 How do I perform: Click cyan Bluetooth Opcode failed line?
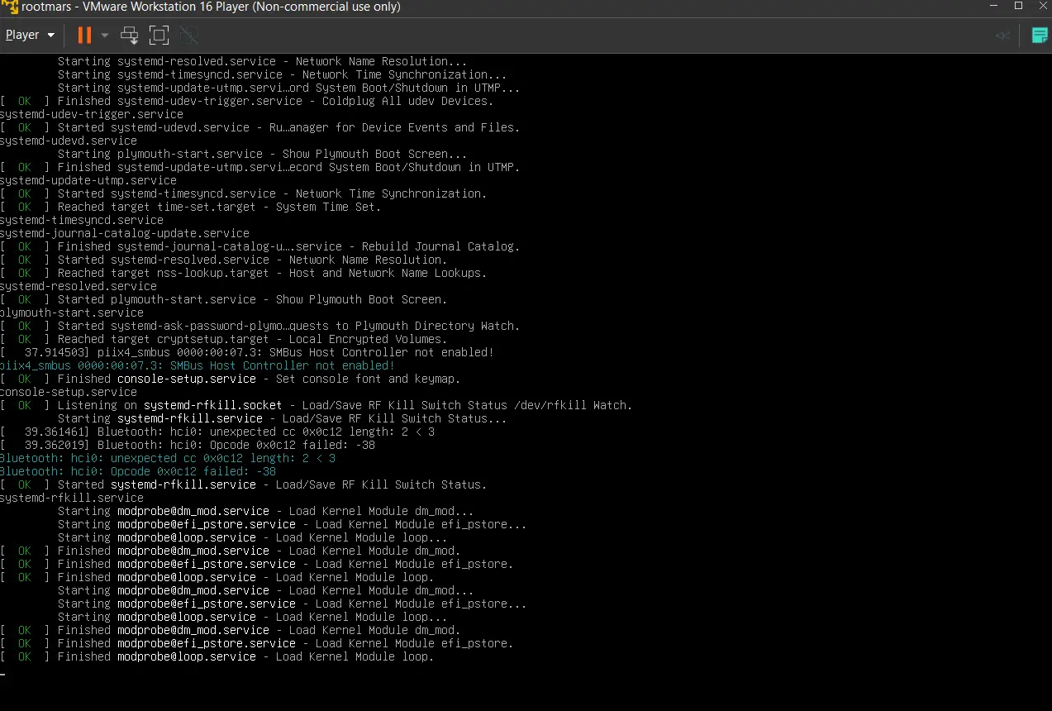pyautogui.click(x=137, y=471)
